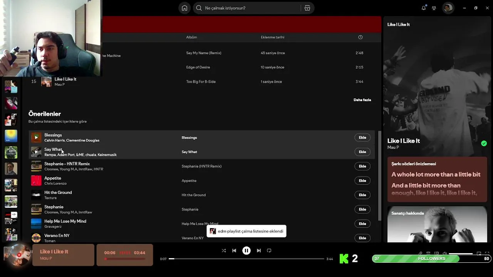Image resolution: width=493 pixels, height=277 pixels.
Task: Toggle shuffle playback
Action: pyautogui.click(x=224, y=250)
